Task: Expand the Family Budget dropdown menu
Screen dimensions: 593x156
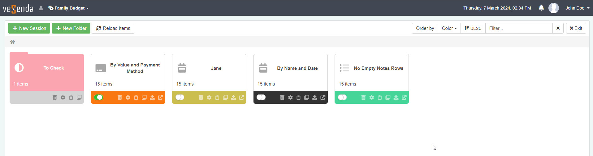Action: [x=69, y=8]
